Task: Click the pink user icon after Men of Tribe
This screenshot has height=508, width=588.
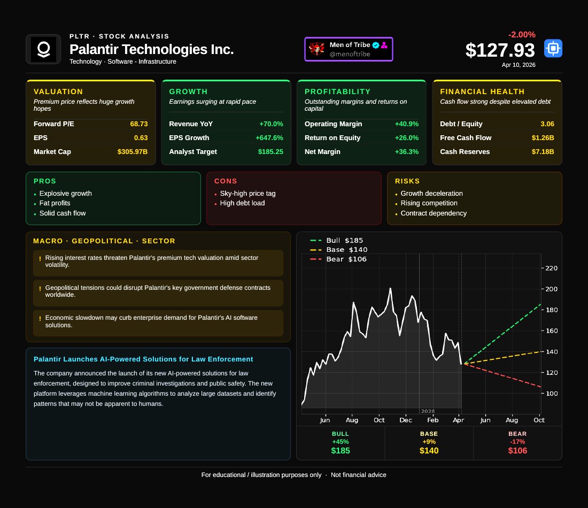Action: click(384, 45)
